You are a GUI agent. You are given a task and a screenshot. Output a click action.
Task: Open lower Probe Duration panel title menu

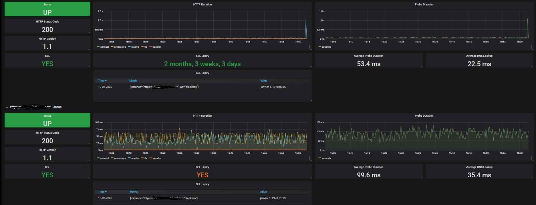(x=424, y=116)
